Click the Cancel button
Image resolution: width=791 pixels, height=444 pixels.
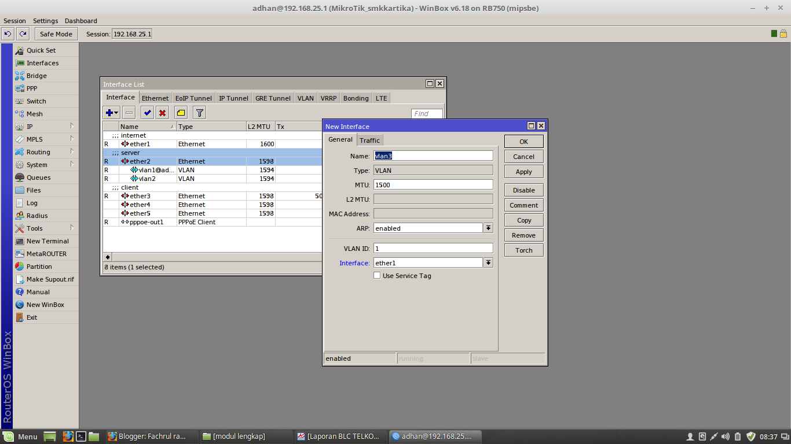tap(523, 157)
